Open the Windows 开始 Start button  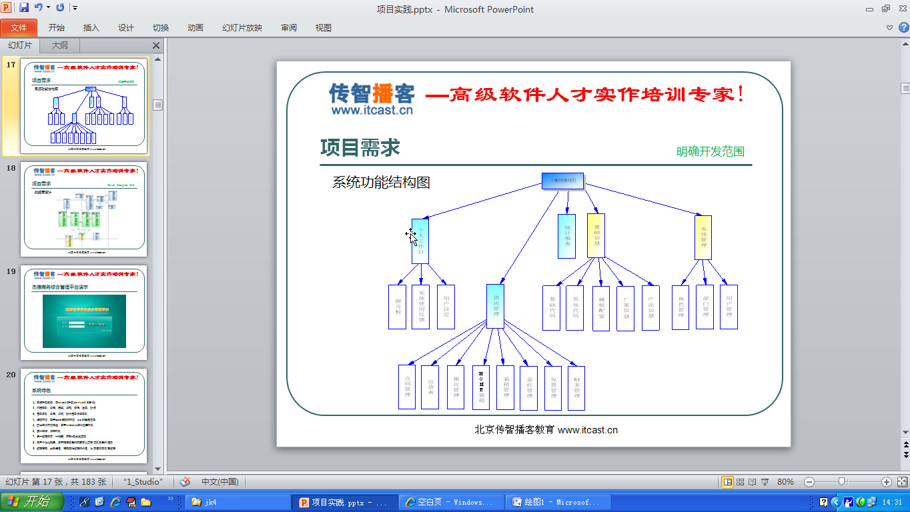pyautogui.click(x=32, y=502)
